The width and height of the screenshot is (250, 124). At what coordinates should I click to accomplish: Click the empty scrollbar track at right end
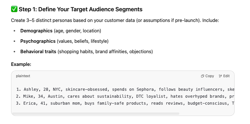click(x=206, y=114)
